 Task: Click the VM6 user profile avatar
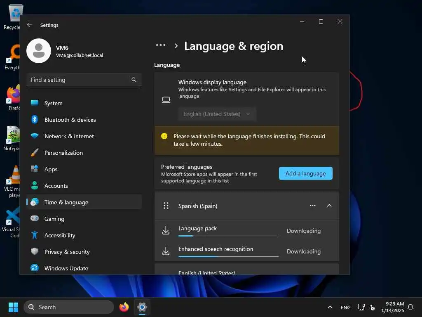coord(39,51)
